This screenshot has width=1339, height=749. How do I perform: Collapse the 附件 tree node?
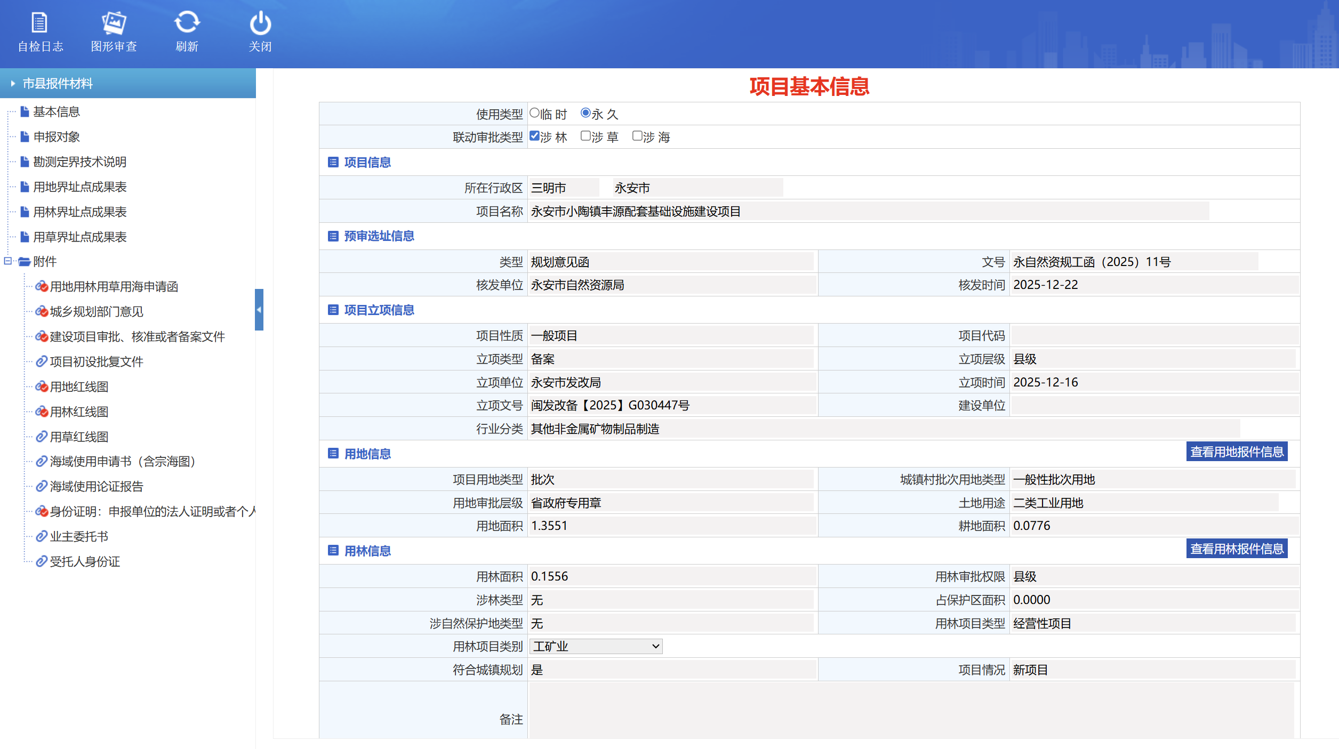click(8, 261)
